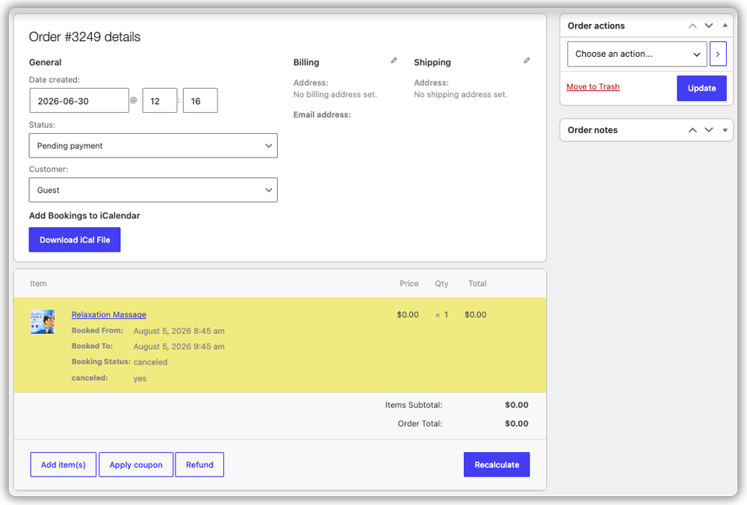
Task: Click No shipping address set text
Action: [461, 94]
